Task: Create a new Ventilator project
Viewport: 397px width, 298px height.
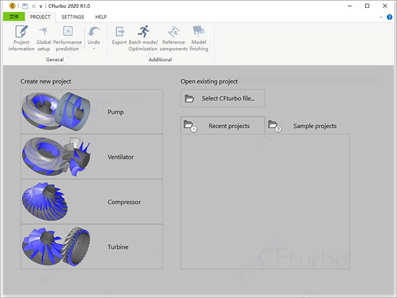Action: (91, 157)
